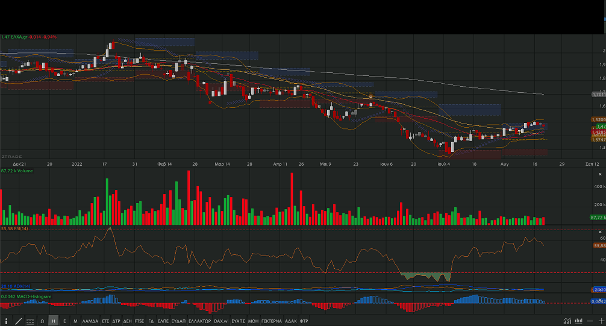This screenshot has height=326, width=606.
Task: Open the ΓΕΚΤΕΡΝΑ symbol shortcut
Action: (272, 321)
